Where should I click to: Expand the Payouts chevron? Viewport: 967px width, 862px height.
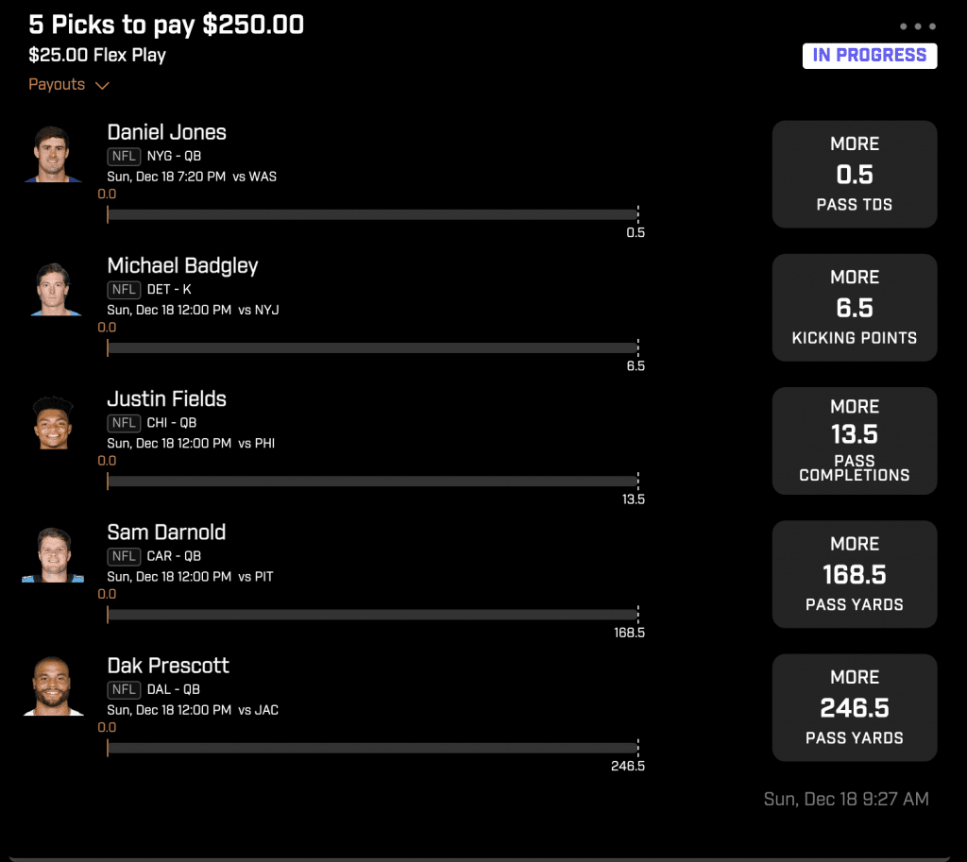click(x=101, y=85)
